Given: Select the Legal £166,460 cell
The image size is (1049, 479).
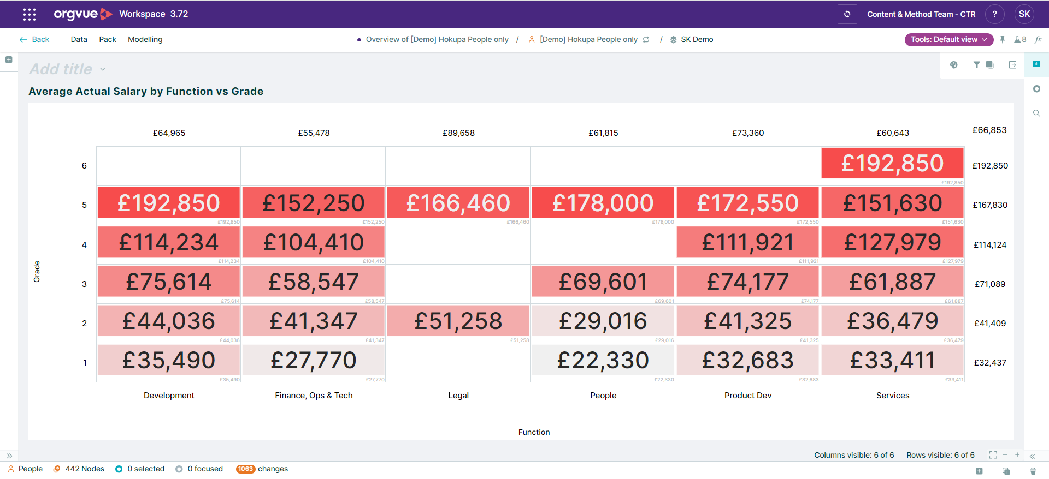Looking at the screenshot, I should tap(458, 203).
